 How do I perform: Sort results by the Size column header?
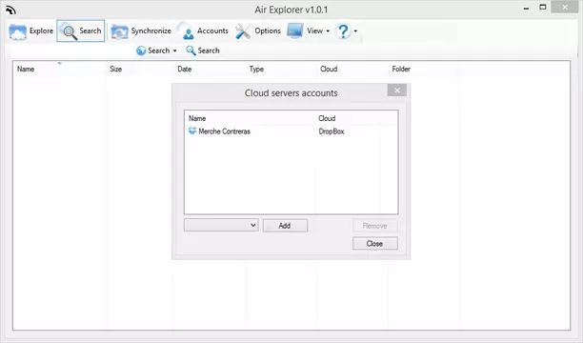click(x=115, y=70)
